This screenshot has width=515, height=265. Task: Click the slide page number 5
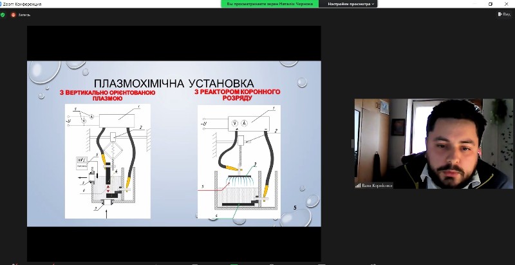[295, 208]
